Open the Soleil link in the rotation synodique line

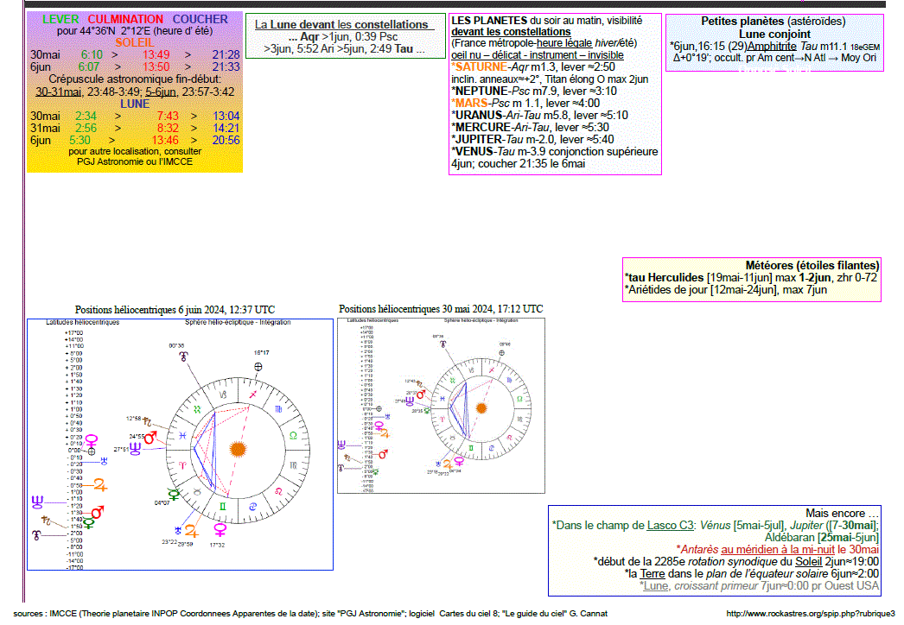click(x=808, y=562)
